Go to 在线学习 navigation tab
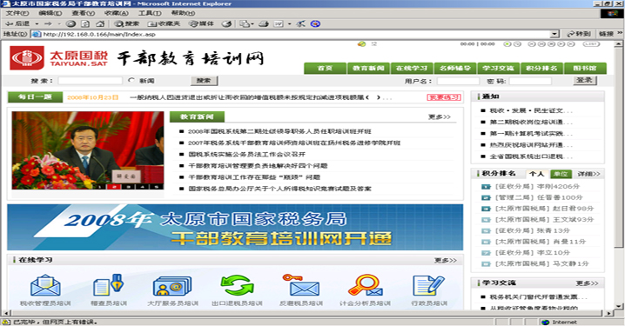The image size is (625, 326). pyautogui.click(x=412, y=68)
